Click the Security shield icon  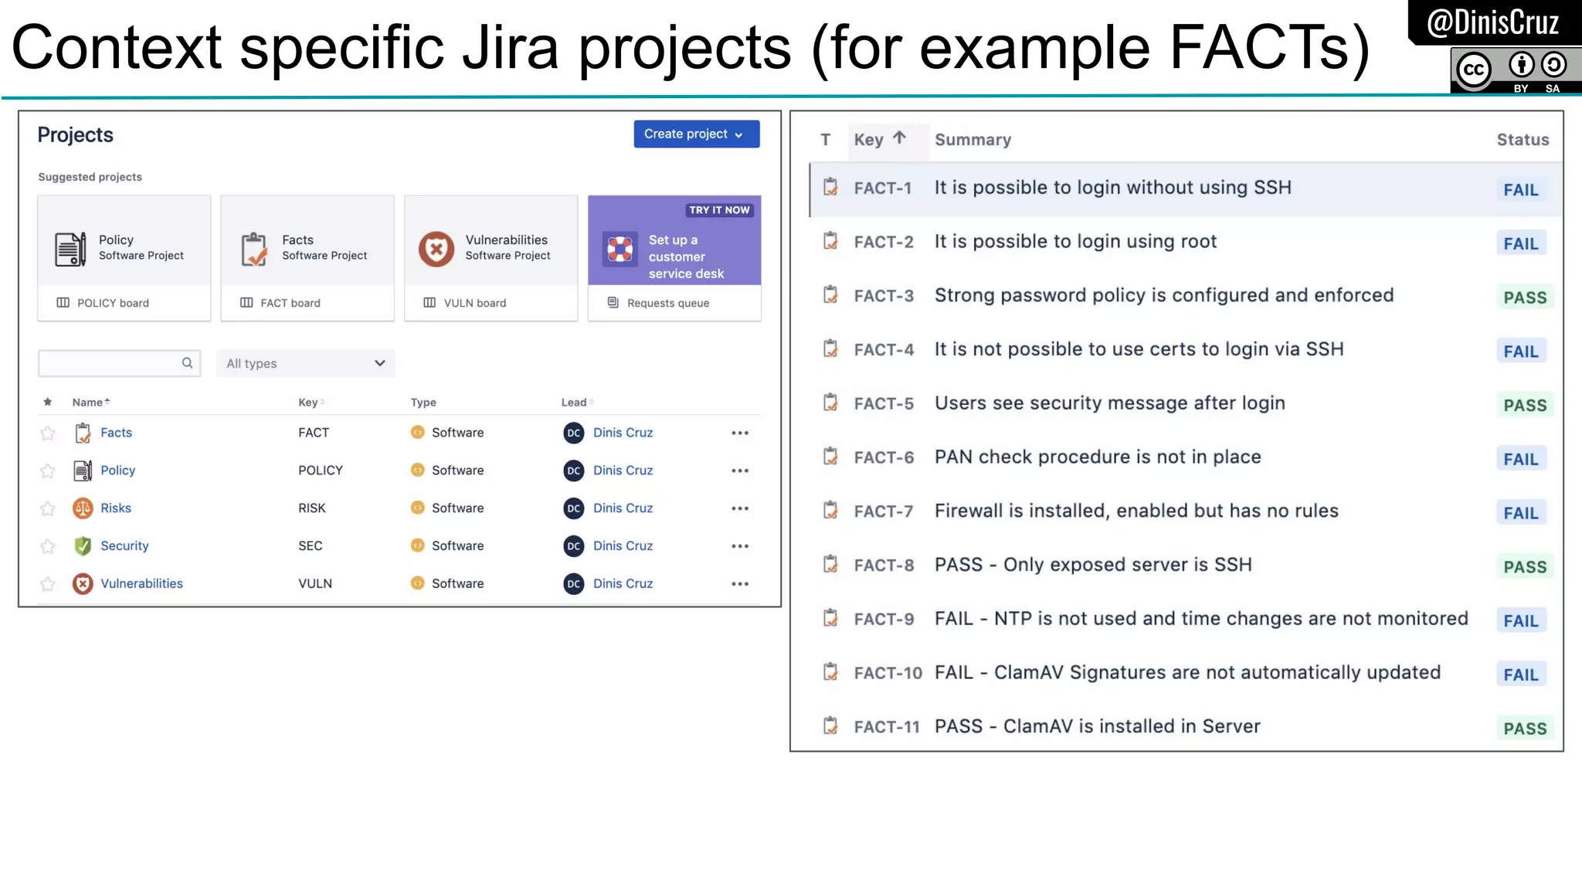point(83,545)
